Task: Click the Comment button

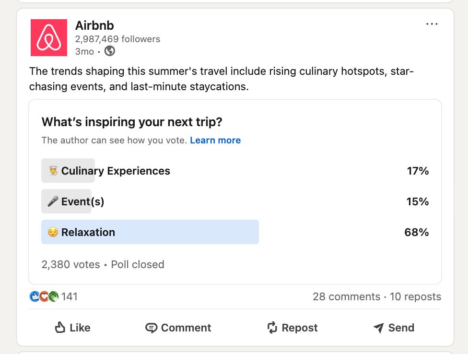Action: [178, 328]
